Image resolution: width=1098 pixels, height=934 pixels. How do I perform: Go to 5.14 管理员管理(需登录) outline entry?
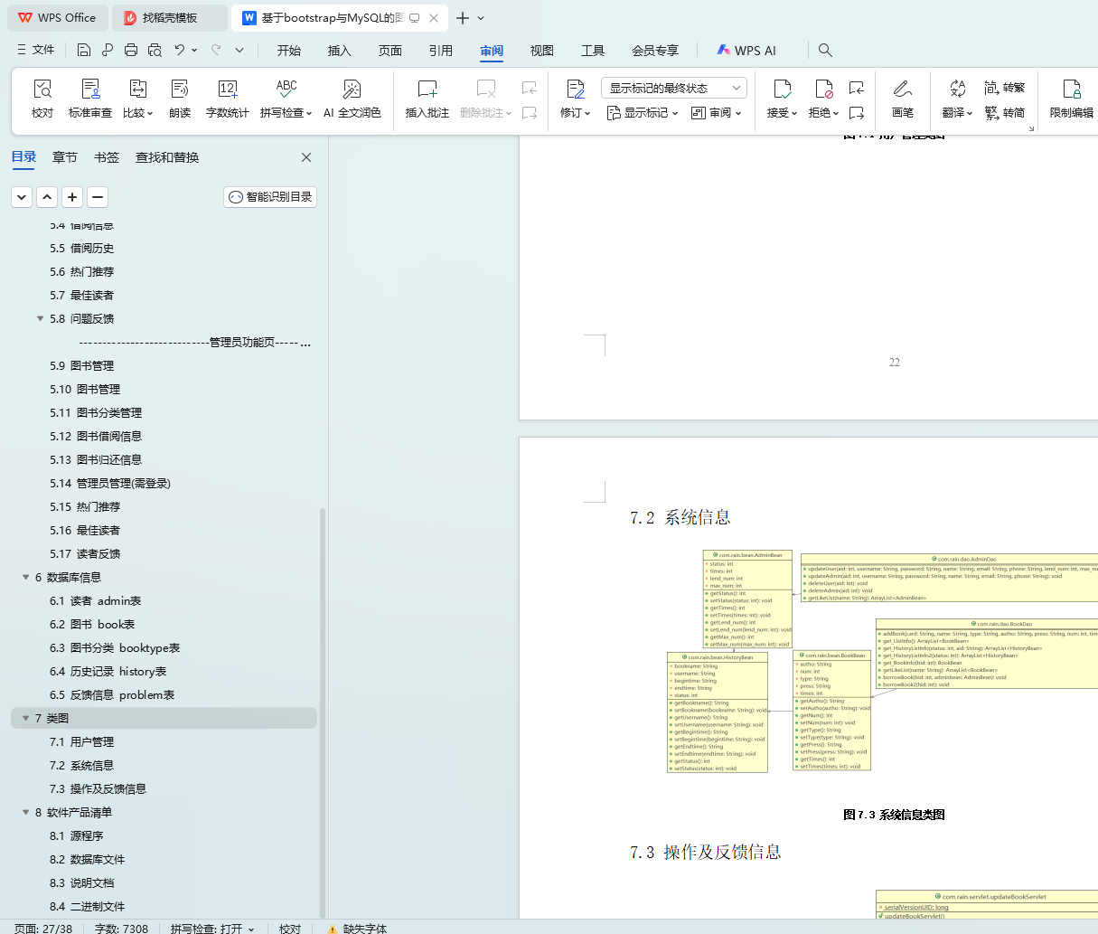tap(110, 483)
